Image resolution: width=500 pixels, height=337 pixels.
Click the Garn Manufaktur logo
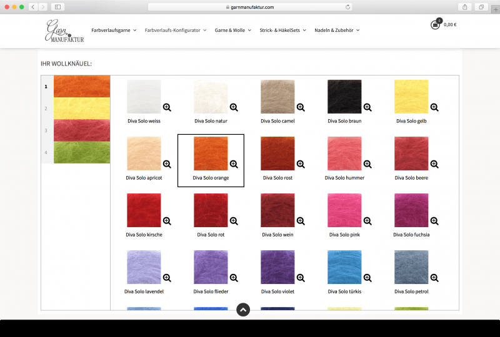pos(64,31)
